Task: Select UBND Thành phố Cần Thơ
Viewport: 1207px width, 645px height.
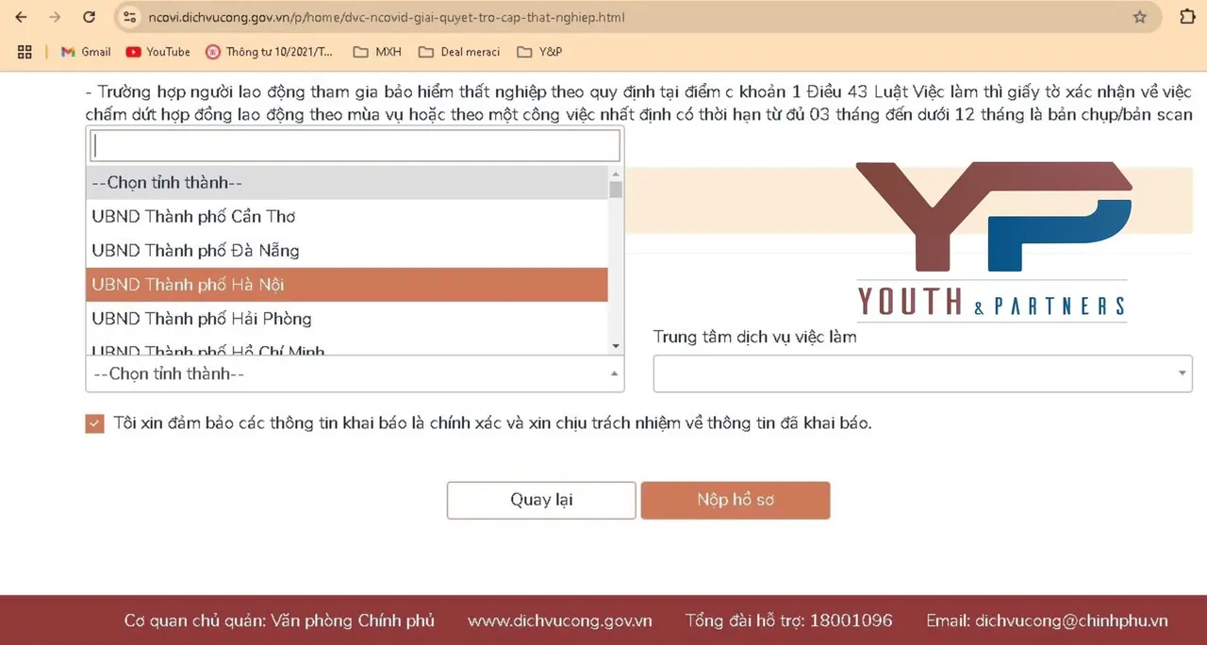Action: pos(347,217)
